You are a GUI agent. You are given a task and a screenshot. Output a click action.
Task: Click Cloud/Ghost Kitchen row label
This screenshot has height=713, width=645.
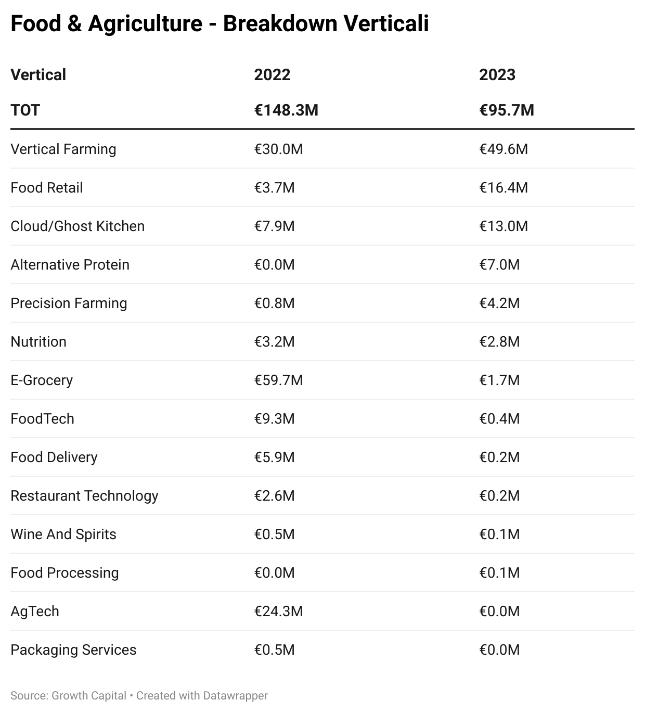coord(78,226)
